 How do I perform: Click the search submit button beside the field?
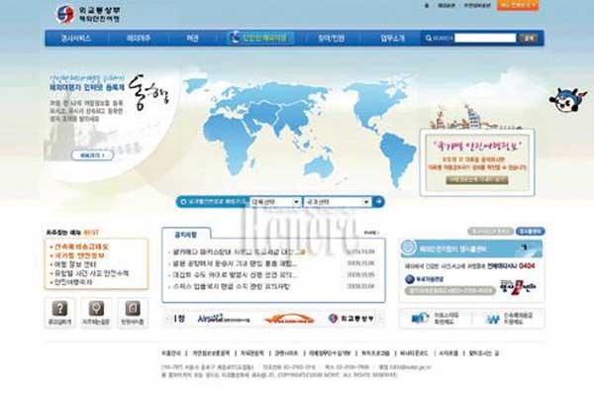[529, 38]
